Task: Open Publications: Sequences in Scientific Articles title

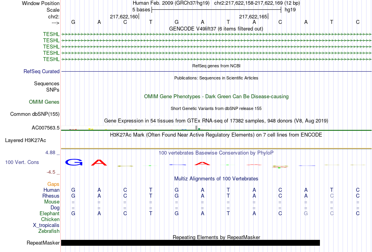Action: pos(216,78)
